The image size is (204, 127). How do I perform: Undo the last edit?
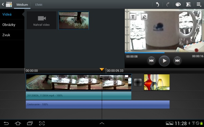157,4
